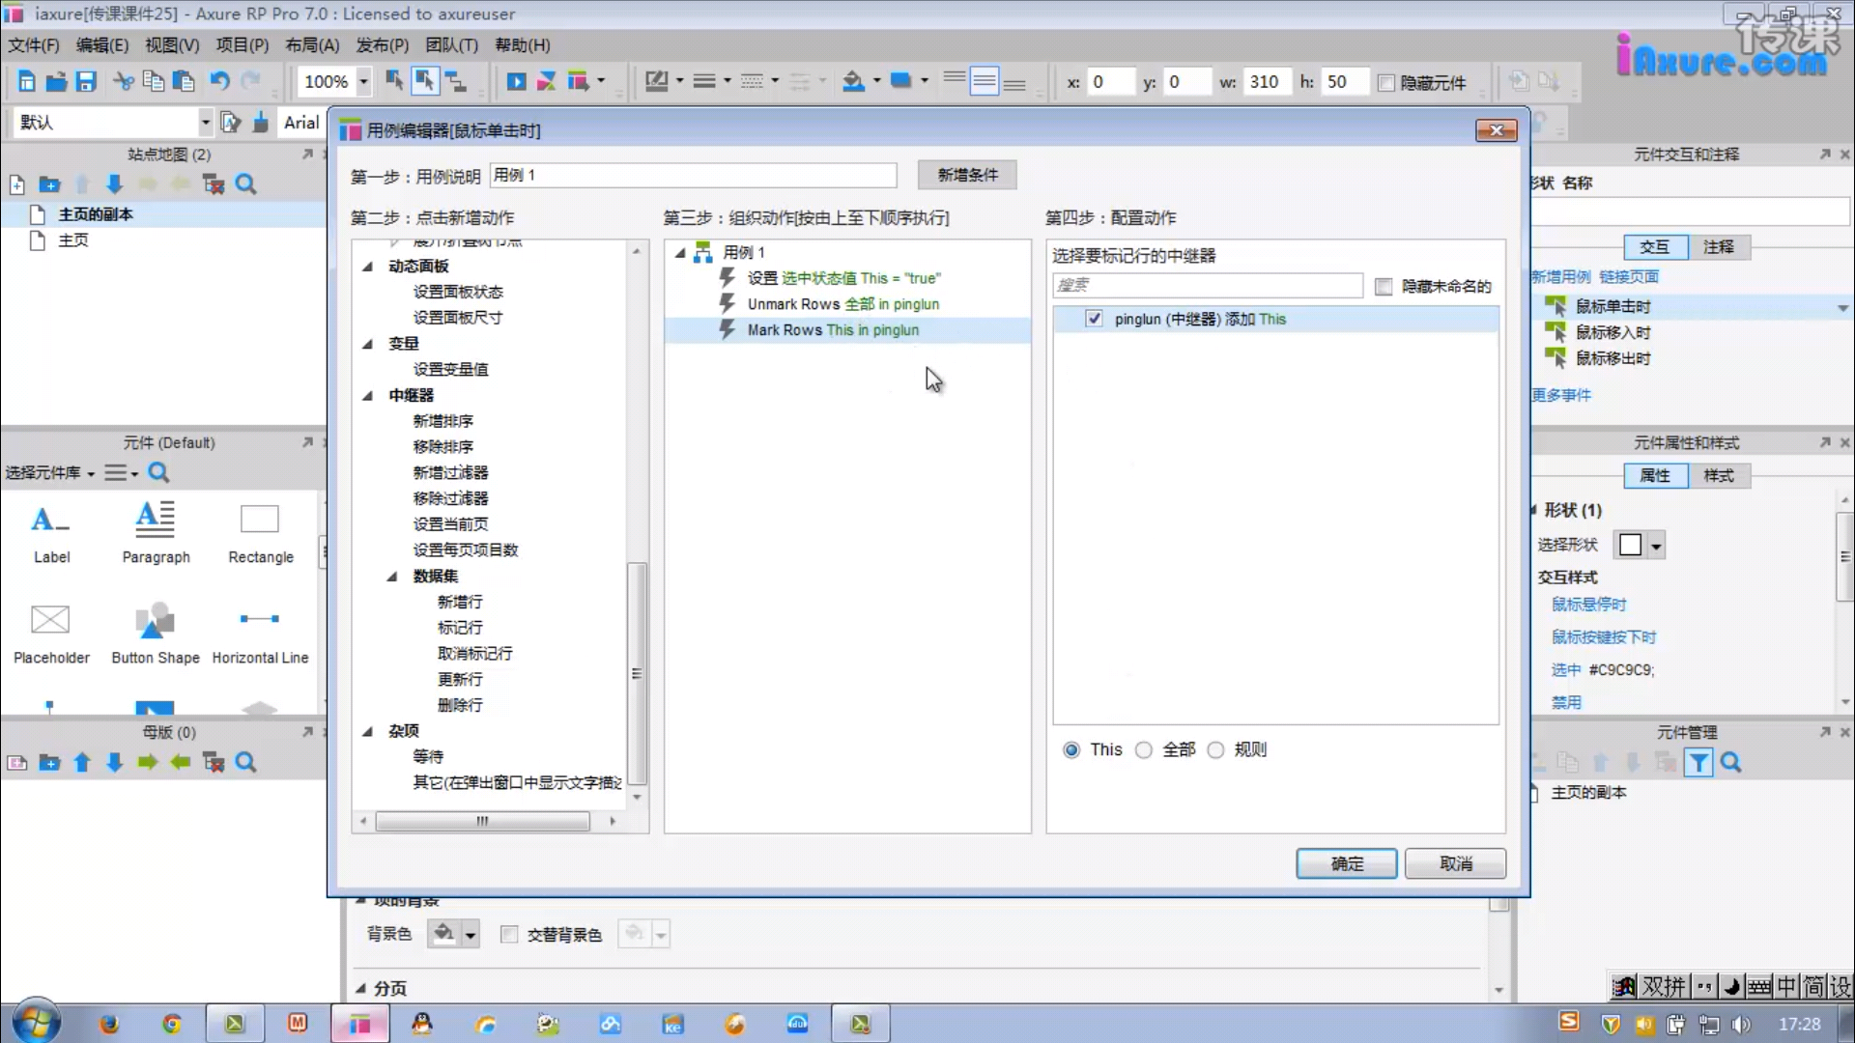Select the Horizontal Line widget icon
Image resolution: width=1855 pixels, height=1043 pixels.
coord(259,619)
